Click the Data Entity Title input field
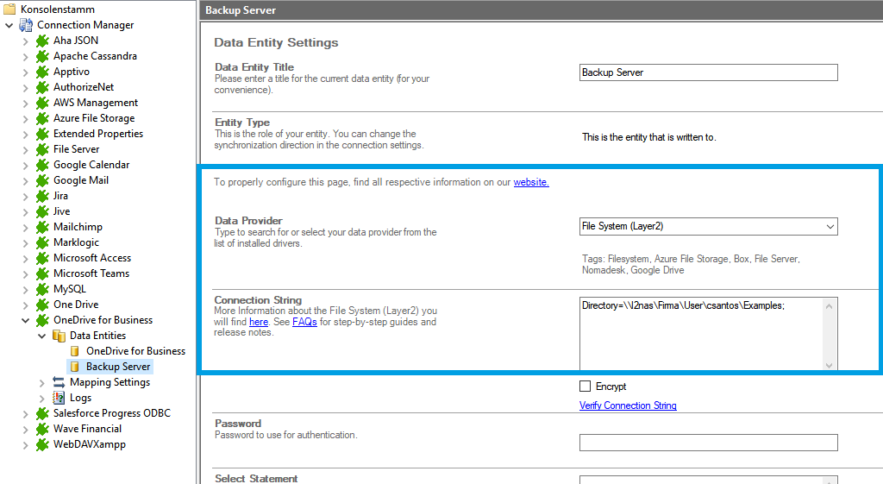Screen dimensions: 883x484 coord(708,72)
